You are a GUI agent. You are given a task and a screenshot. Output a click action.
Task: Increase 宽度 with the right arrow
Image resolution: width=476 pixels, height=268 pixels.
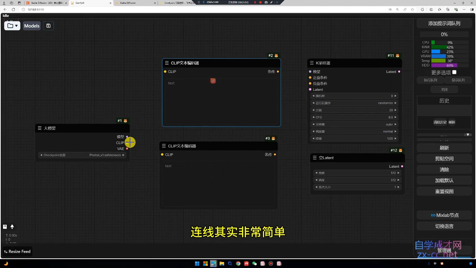pos(399,173)
